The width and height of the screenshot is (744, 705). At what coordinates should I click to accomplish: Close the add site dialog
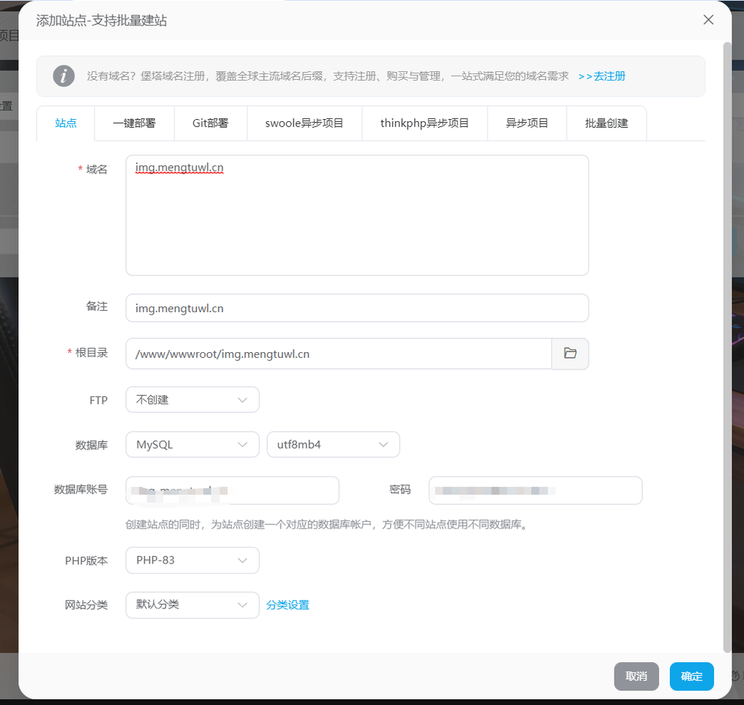(x=708, y=20)
